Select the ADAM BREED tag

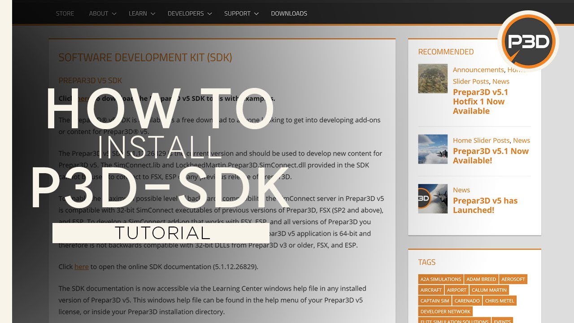tap(481, 279)
